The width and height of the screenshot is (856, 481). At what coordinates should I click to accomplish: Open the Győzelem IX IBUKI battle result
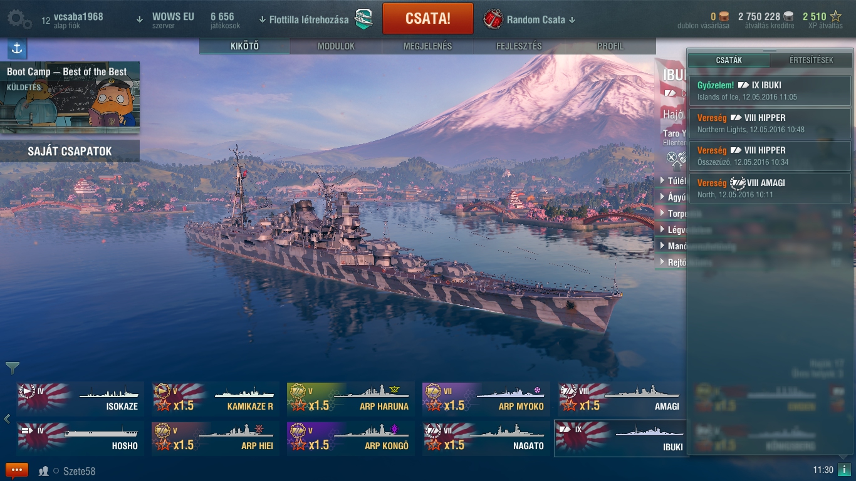[x=770, y=91]
